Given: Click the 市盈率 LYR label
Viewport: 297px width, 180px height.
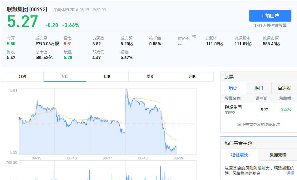Looking at the screenshot, I should 187,38.
